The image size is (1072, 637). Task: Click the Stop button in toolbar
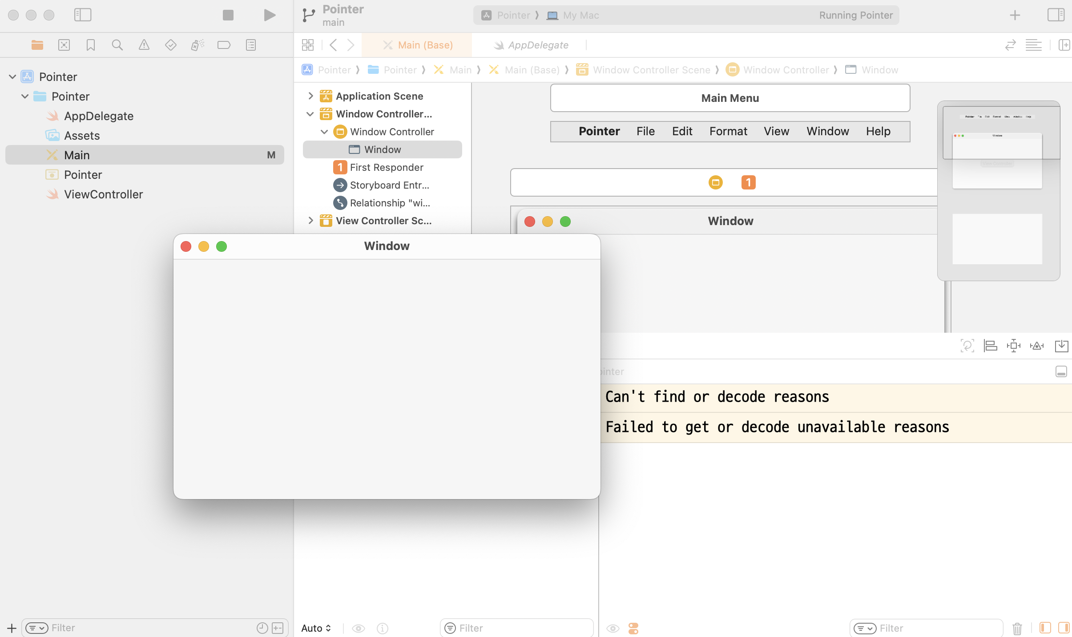coord(228,15)
